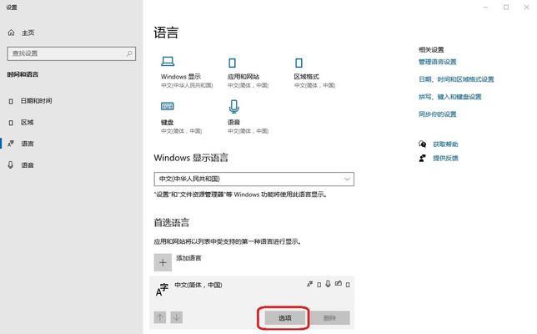
Task: Expand the Windows 显示语言 dropdown
Action: [x=253, y=179]
